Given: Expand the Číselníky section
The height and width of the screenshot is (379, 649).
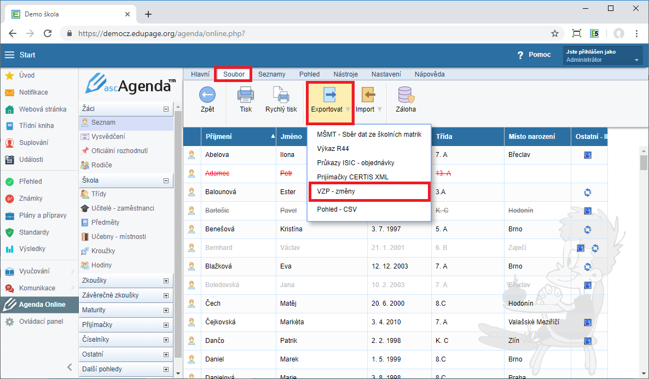Looking at the screenshot, I should [x=166, y=340].
